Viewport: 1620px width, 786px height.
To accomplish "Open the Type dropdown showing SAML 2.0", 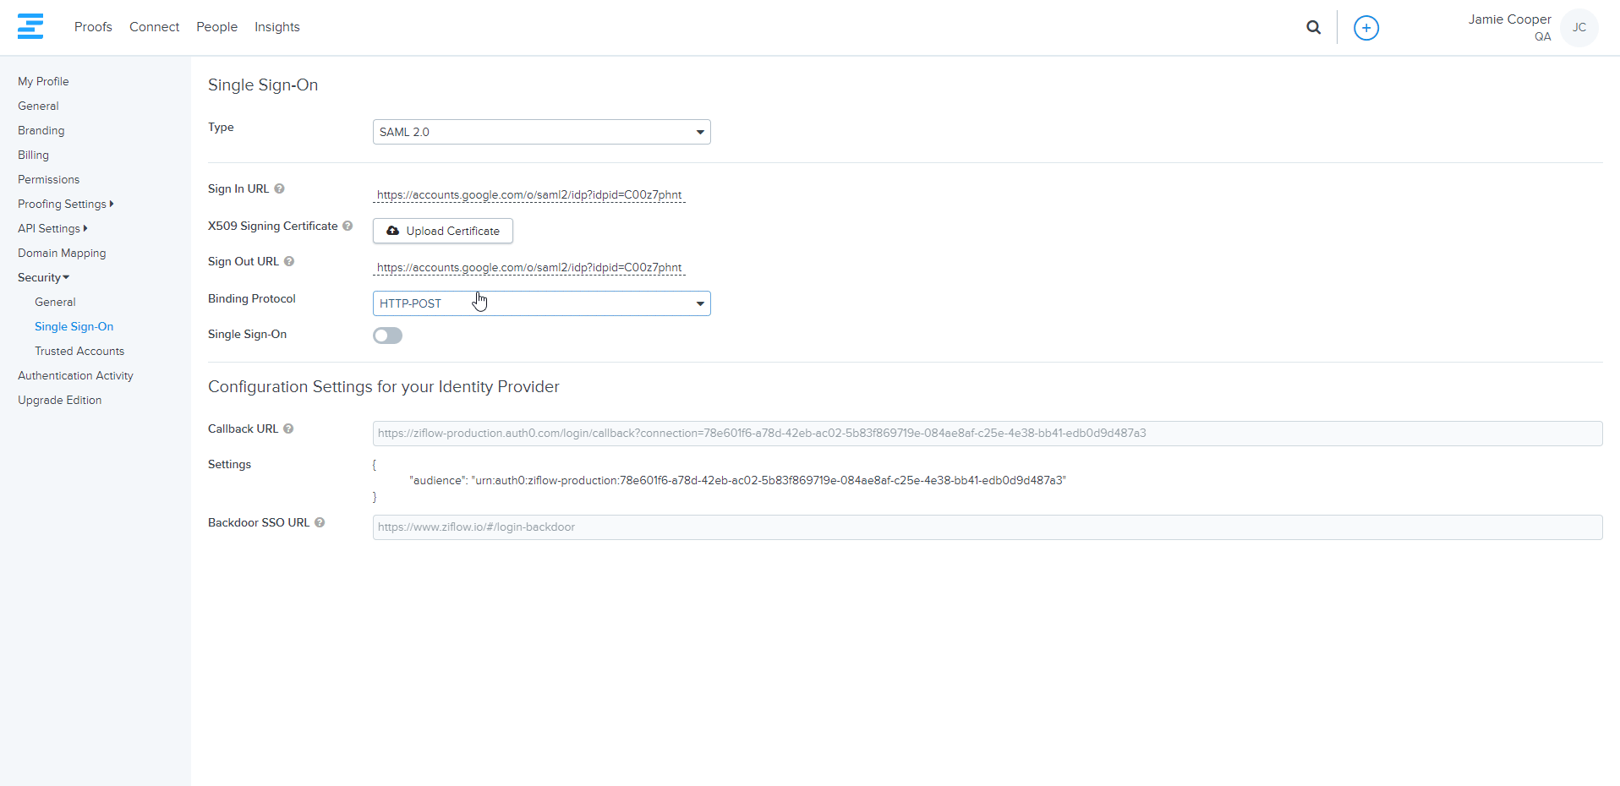I will tap(541, 132).
